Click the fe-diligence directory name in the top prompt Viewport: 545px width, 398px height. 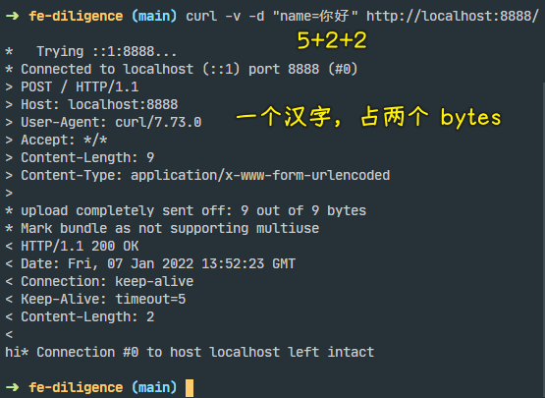(x=76, y=16)
